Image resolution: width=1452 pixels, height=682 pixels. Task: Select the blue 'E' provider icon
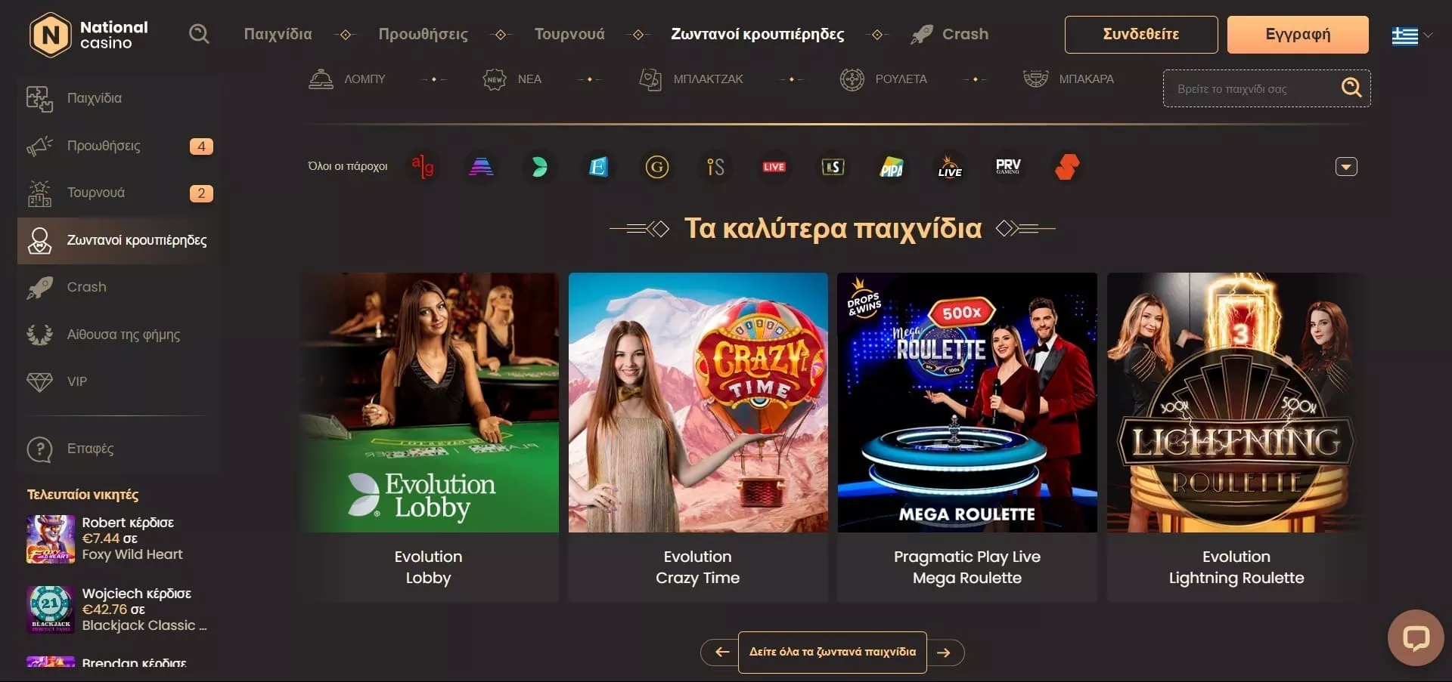[598, 166]
